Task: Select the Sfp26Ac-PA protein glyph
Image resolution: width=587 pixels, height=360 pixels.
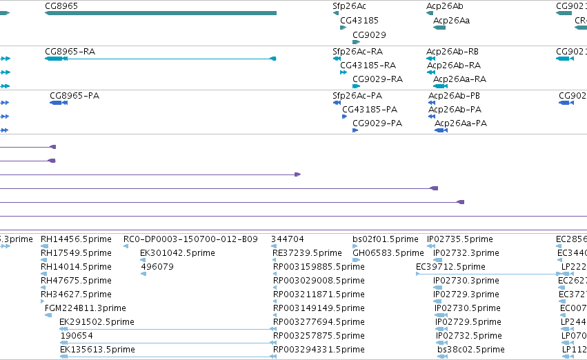Action: pos(337,103)
